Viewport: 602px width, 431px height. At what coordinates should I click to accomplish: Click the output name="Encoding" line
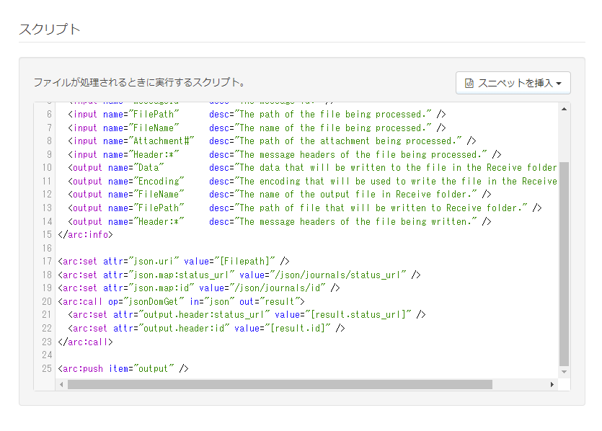pos(312,181)
